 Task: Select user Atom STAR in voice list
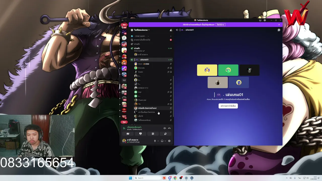(x=153, y=64)
